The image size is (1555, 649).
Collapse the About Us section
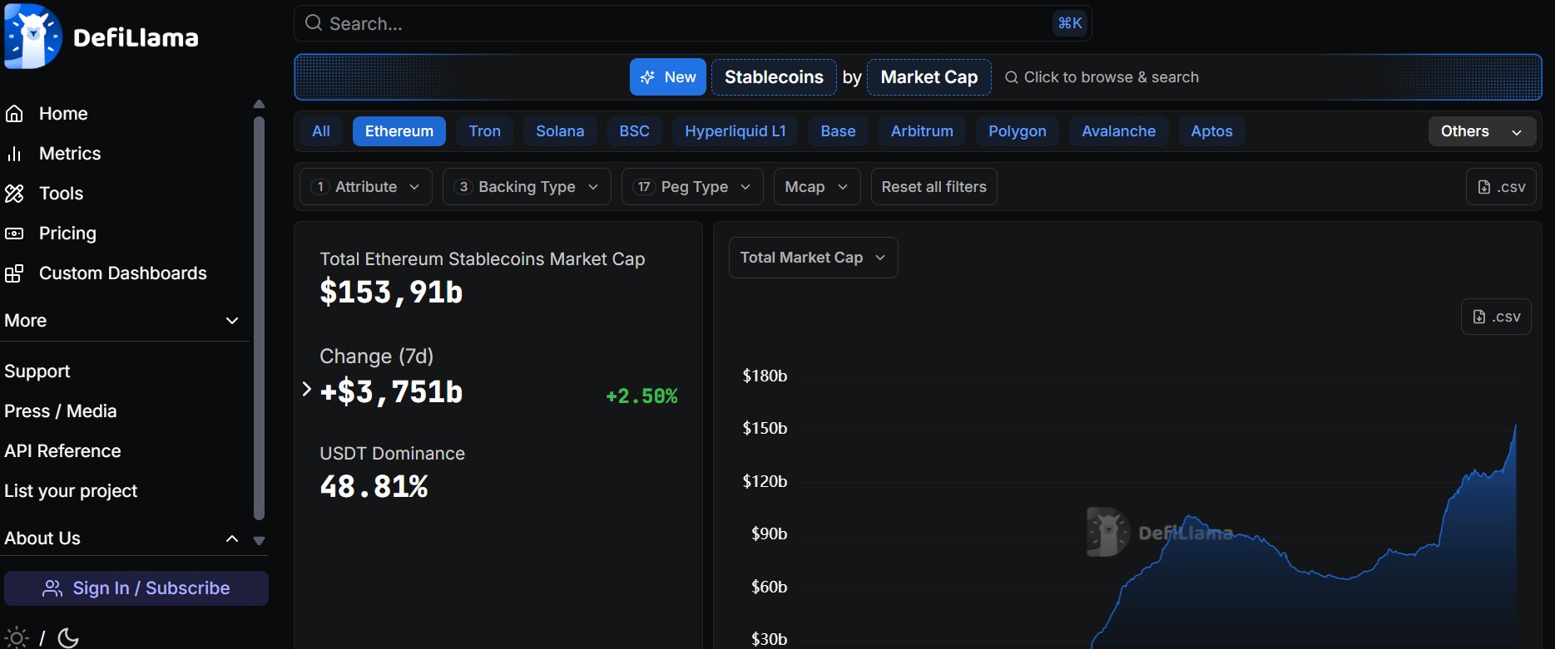tap(232, 538)
